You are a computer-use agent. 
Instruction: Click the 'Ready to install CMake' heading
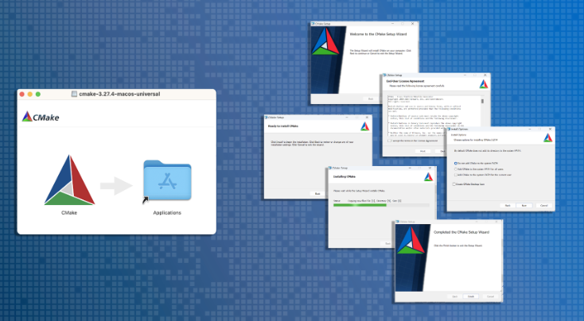(283, 126)
